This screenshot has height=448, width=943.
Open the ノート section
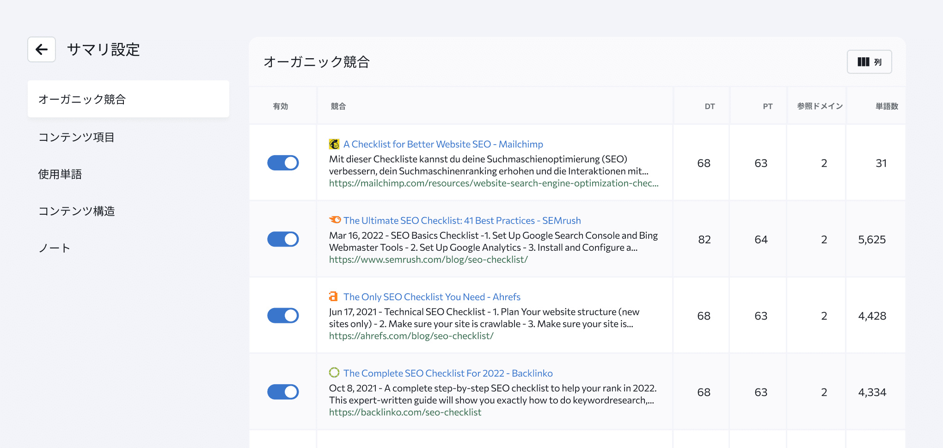[x=54, y=248]
